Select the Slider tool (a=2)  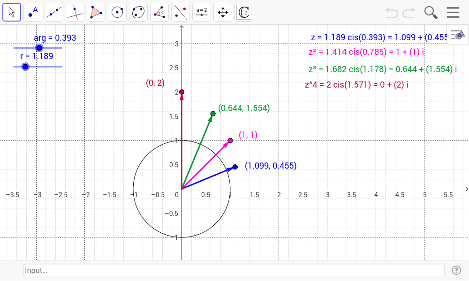point(202,12)
